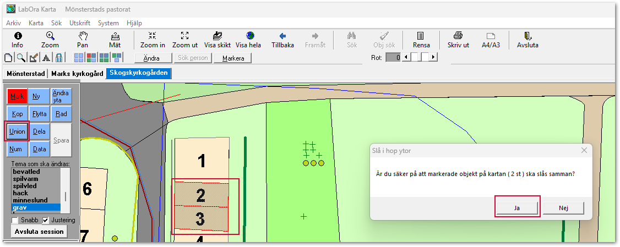Choose the Mät measuring tool
The width and height of the screenshot is (620, 247).
coord(115,40)
